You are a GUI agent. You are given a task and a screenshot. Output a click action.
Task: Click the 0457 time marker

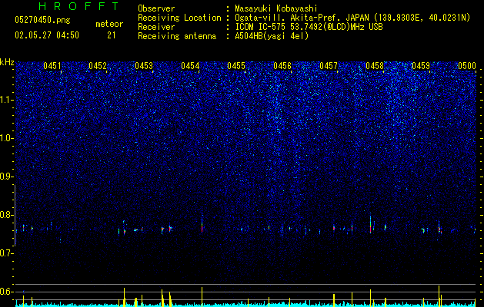329,66
